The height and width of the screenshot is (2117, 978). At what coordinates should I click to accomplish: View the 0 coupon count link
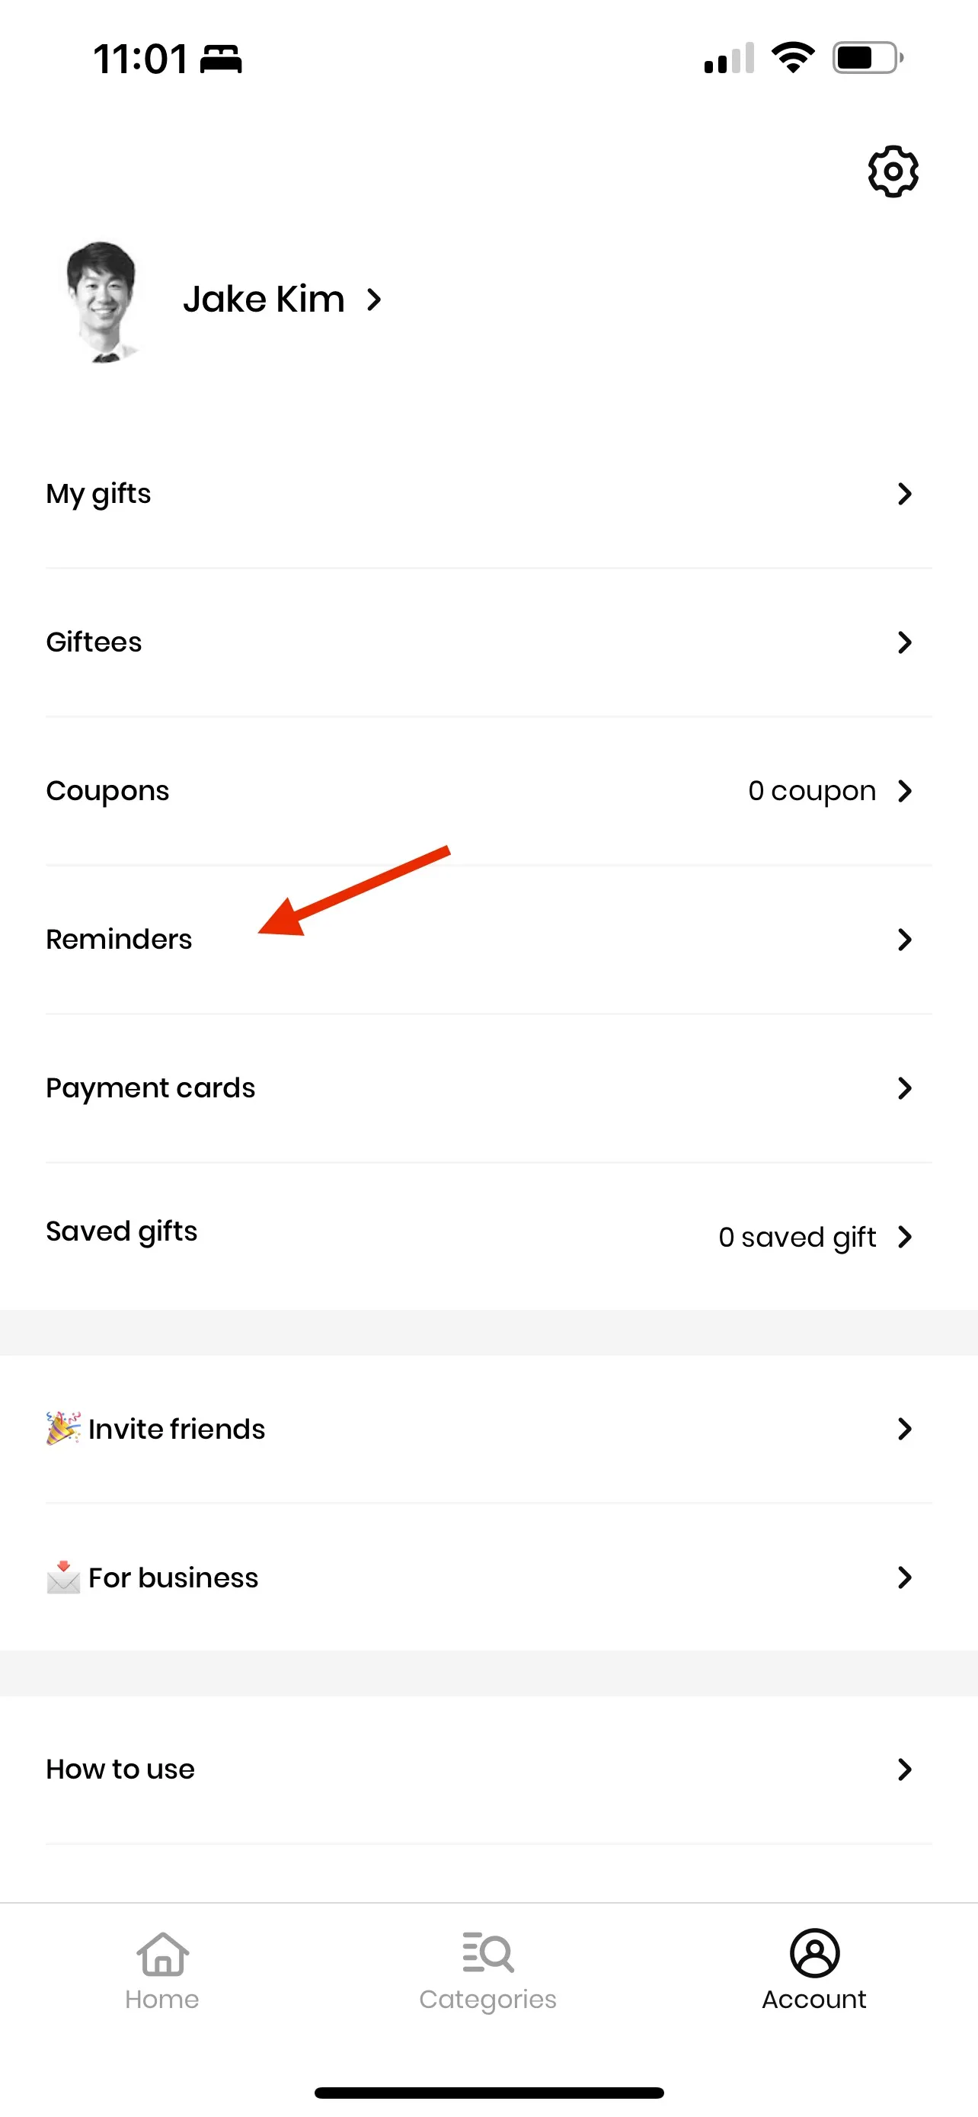[811, 792]
